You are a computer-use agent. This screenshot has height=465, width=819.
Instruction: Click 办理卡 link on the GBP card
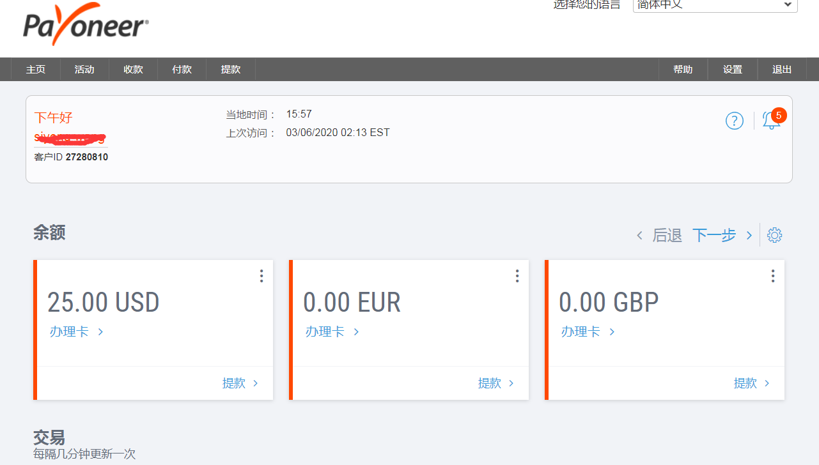click(x=588, y=332)
